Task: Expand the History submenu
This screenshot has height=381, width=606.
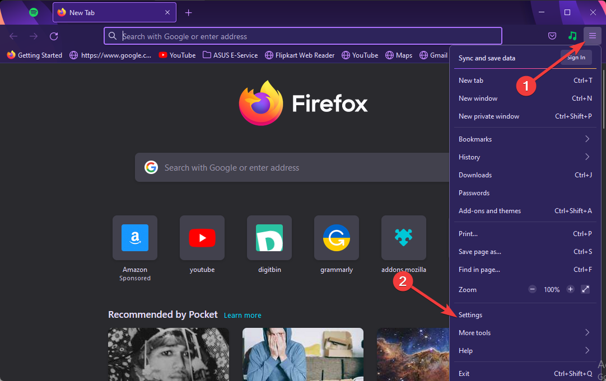Action: click(525, 157)
